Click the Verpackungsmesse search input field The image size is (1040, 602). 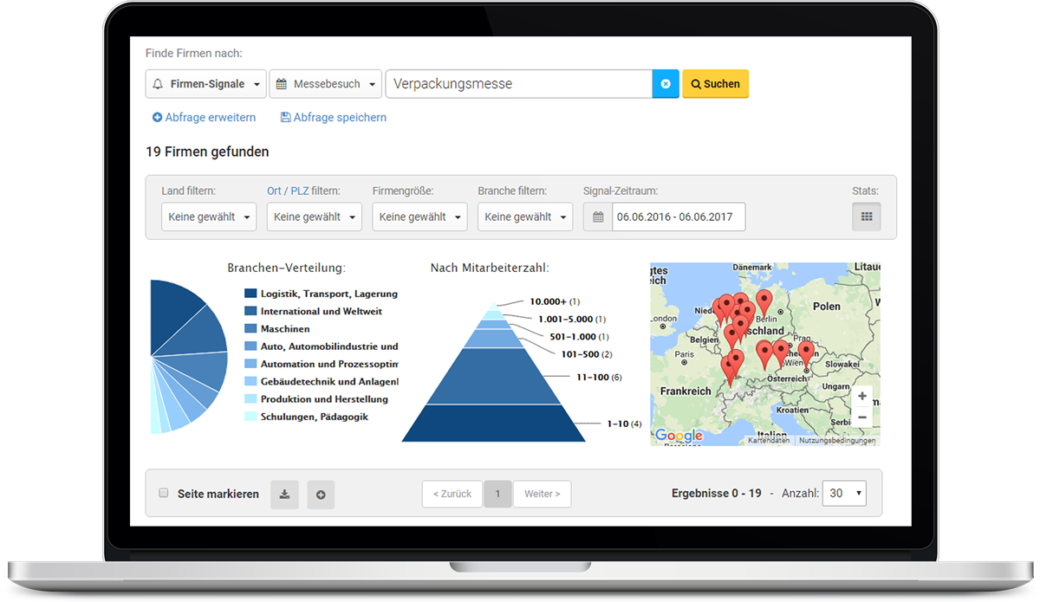click(518, 84)
